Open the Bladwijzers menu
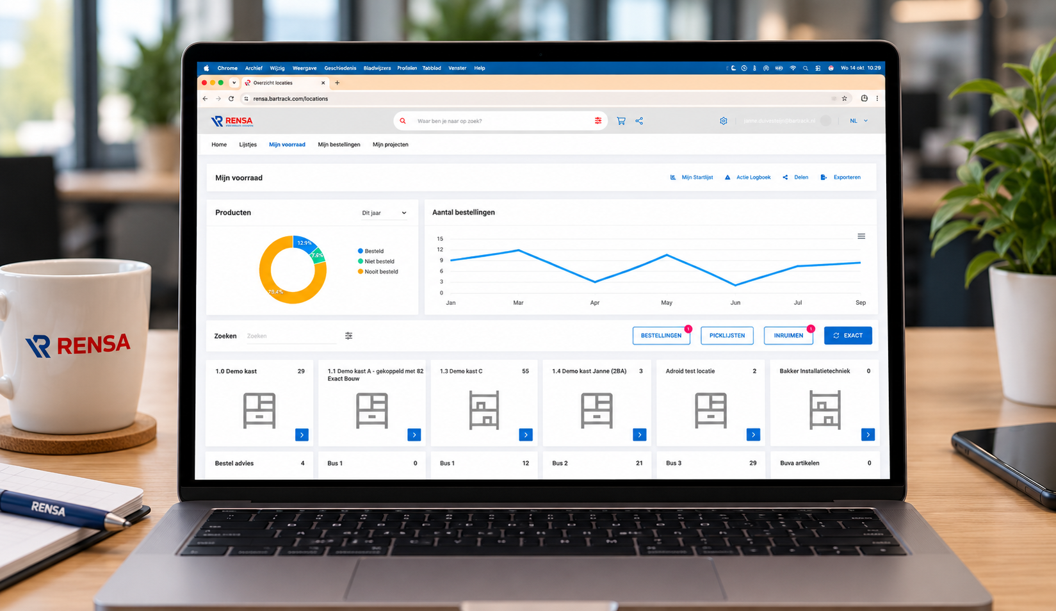Viewport: 1056px width, 611px height. click(377, 68)
